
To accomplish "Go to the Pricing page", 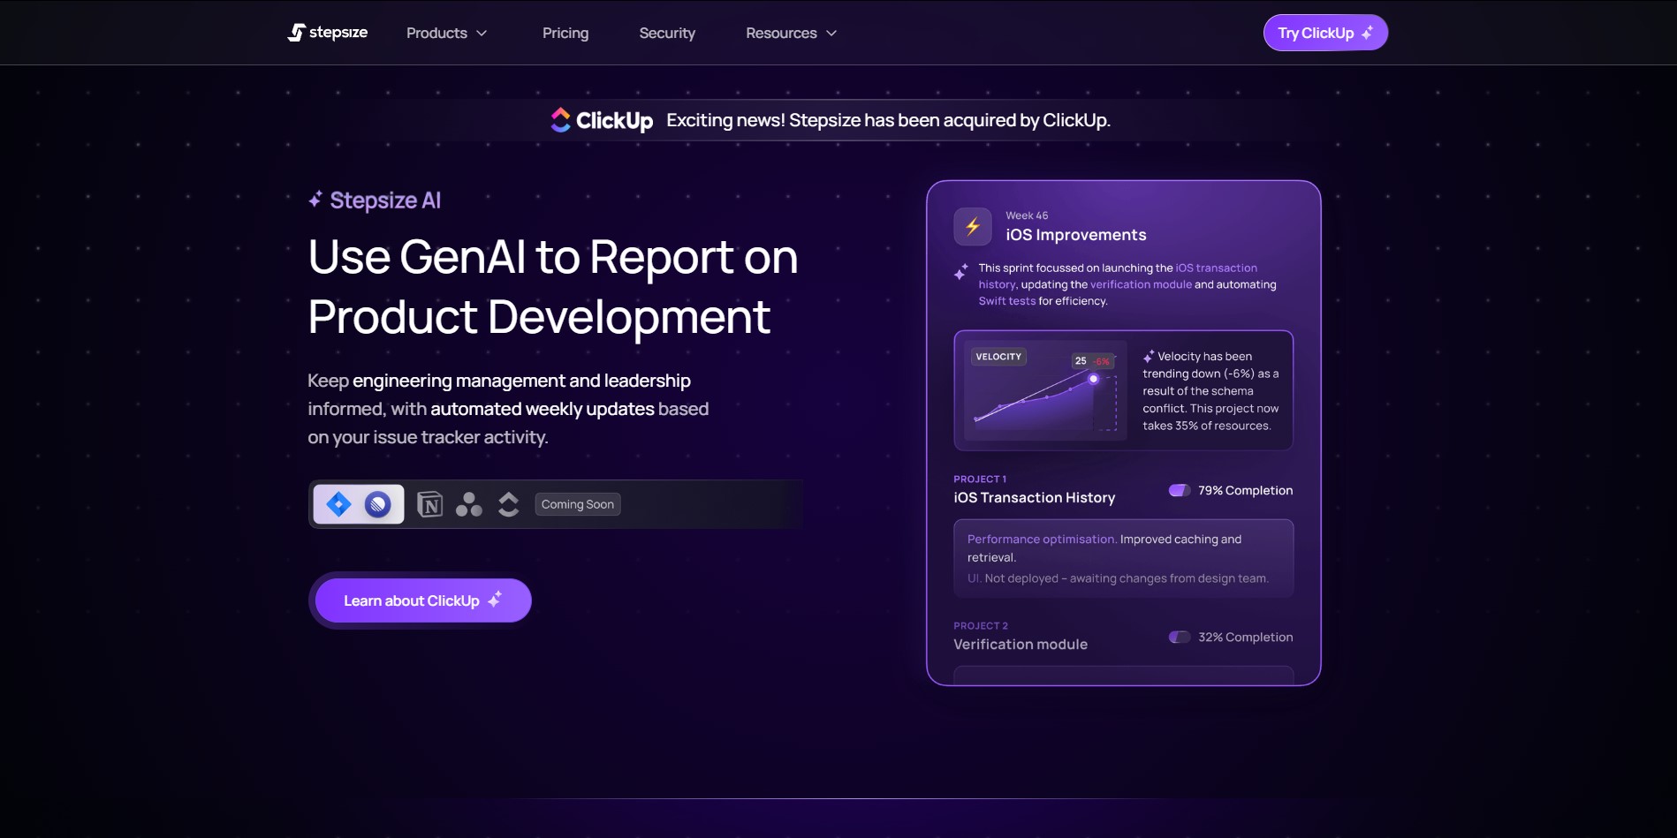I will (x=565, y=33).
